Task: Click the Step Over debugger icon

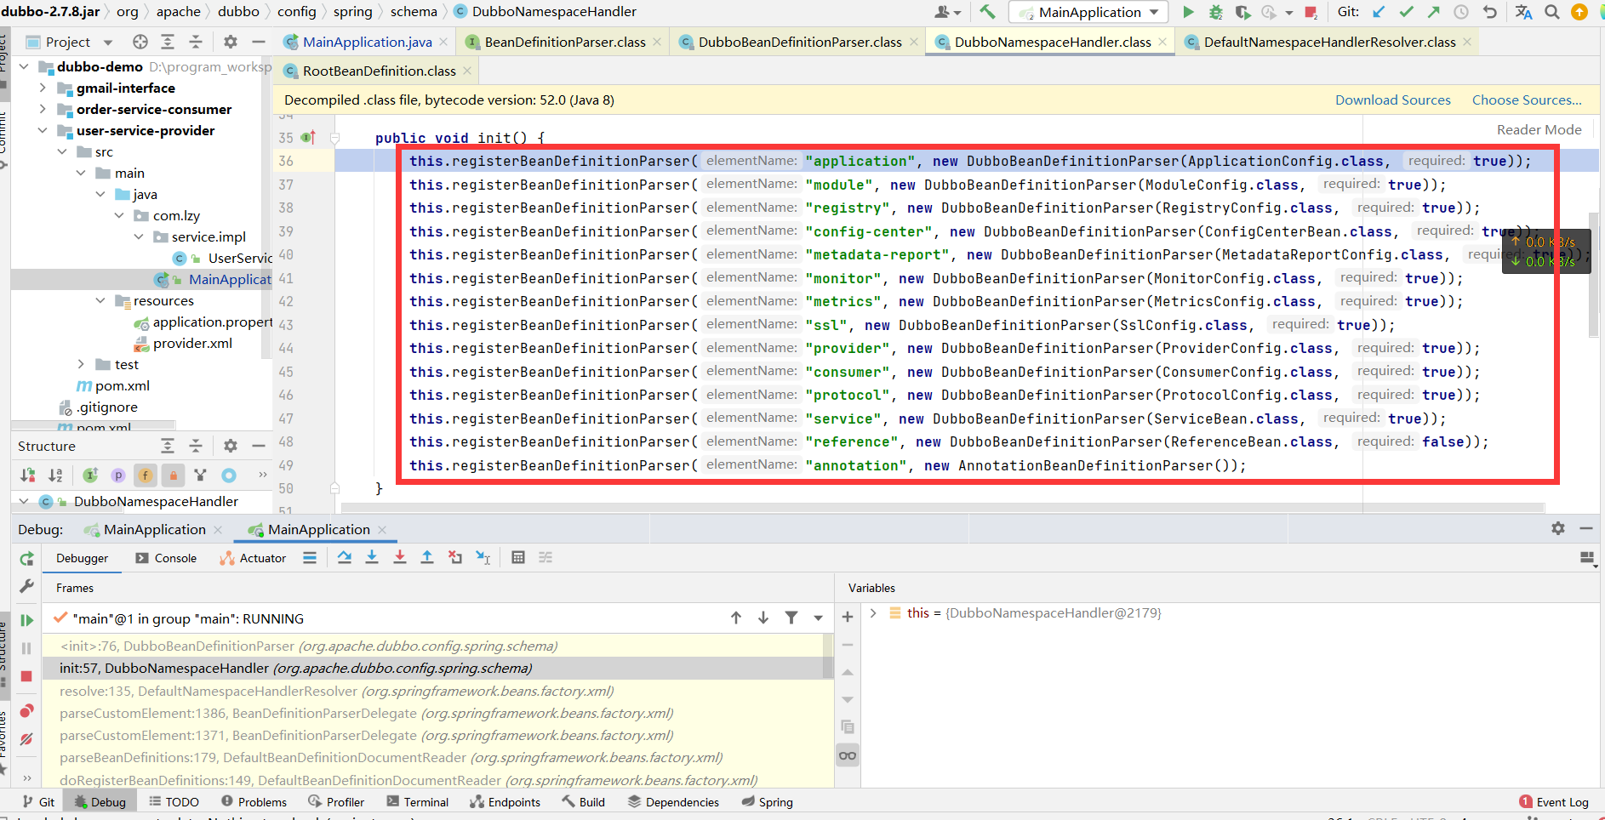Action: pyautogui.click(x=344, y=557)
